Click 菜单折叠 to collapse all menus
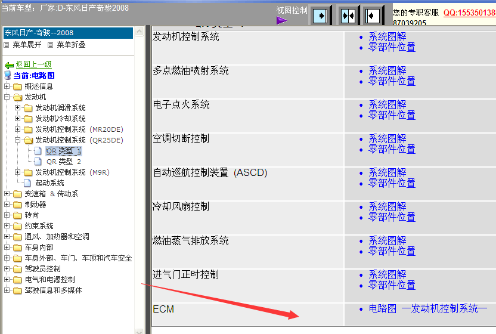This screenshot has height=334, width=496. coord(71,45)
